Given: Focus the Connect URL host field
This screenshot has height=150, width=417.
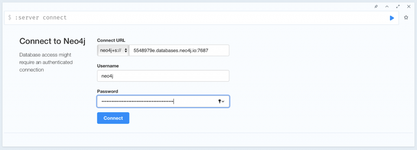Looking at the screenshot, I should point(179,50).
